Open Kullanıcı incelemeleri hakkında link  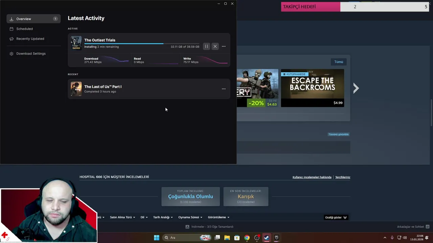point(312,177)
